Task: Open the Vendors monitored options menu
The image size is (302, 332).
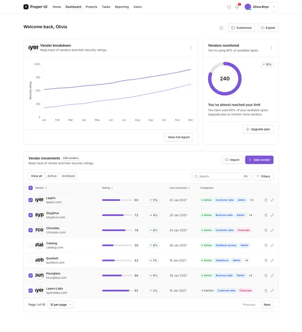Action: point(271,48)
